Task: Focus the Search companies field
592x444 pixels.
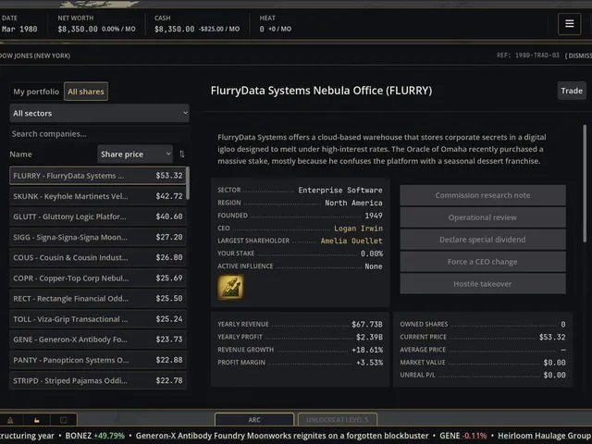Action: click(x=100, y=133)
